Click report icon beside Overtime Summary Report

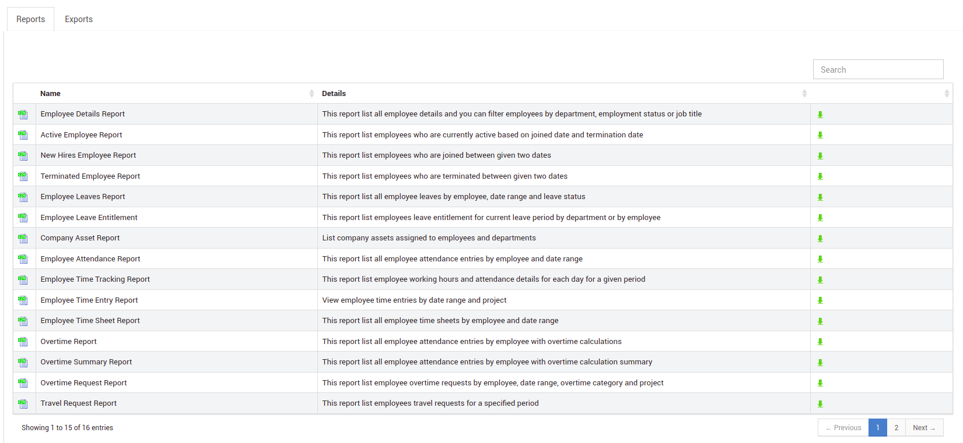click(23, 363)
